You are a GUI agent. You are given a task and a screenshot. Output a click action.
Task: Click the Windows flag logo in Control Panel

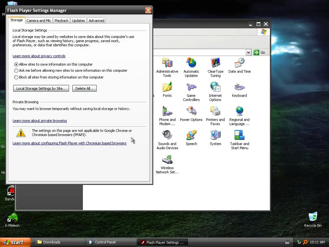pos(263,32)
